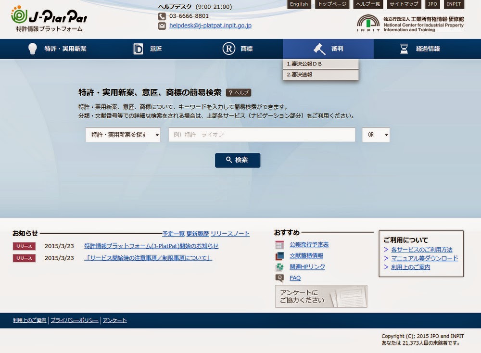The width and height of the screenshot is (481, 353).
Task: Open ヘルプ一覧
Action: (368, 4)
